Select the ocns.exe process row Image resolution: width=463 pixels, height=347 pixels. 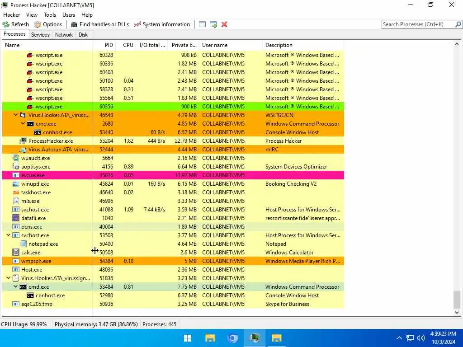click(173, 227)
